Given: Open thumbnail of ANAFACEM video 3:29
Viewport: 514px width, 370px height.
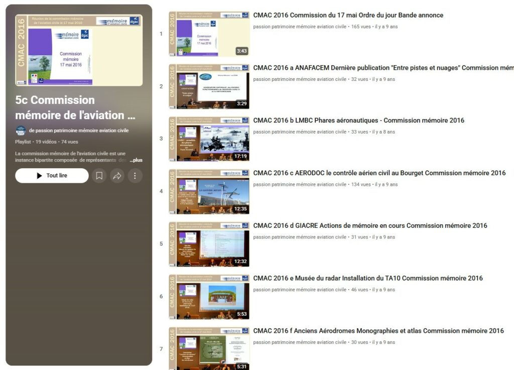Looking at the screenshot, I should pyautogui.click(x=209, y=86).
